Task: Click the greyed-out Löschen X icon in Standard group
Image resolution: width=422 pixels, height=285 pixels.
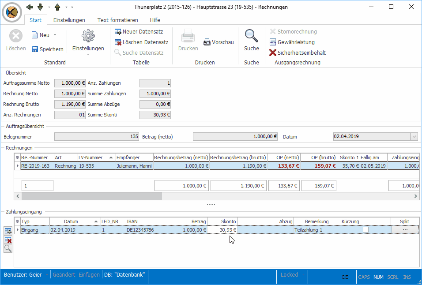Action: (x=16, y=36)
